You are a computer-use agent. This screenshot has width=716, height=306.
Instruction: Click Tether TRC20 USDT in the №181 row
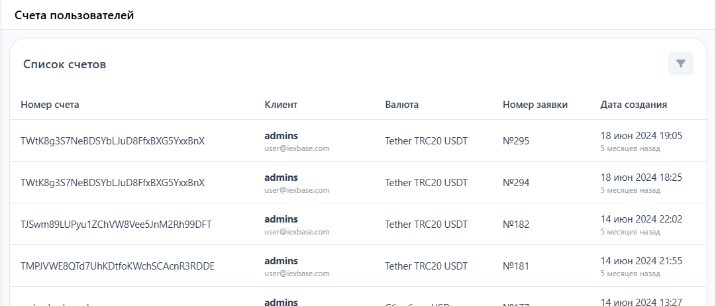click(426, 266)
